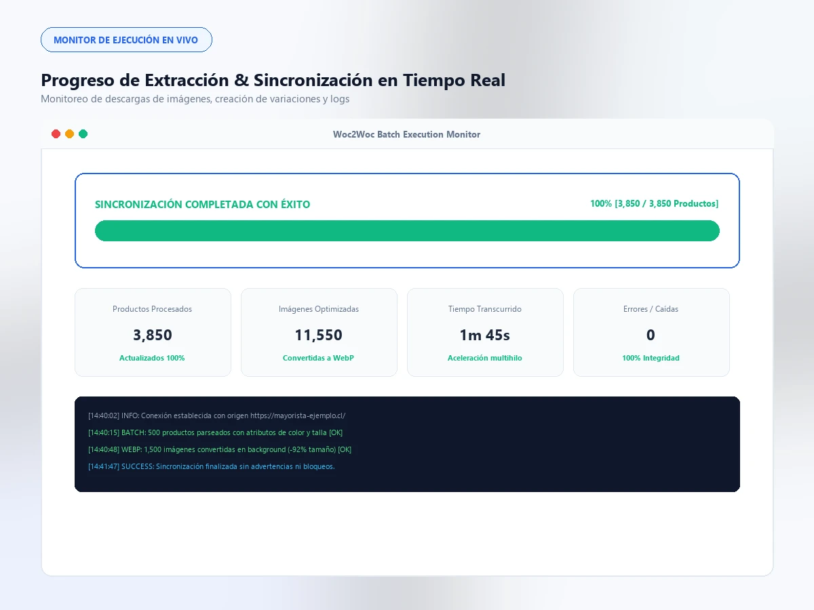Image resolution: width=814 pixels, height=610 pixels.
Task: Click the Monitoreo de descargas subtitle
Action: (195, 99)
